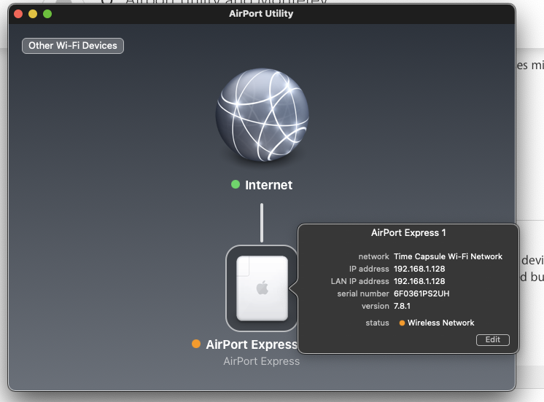Select the serial number 6F0361PS2UH
Viewport: 544px width, 402px height.
click(x=421, y=294)
